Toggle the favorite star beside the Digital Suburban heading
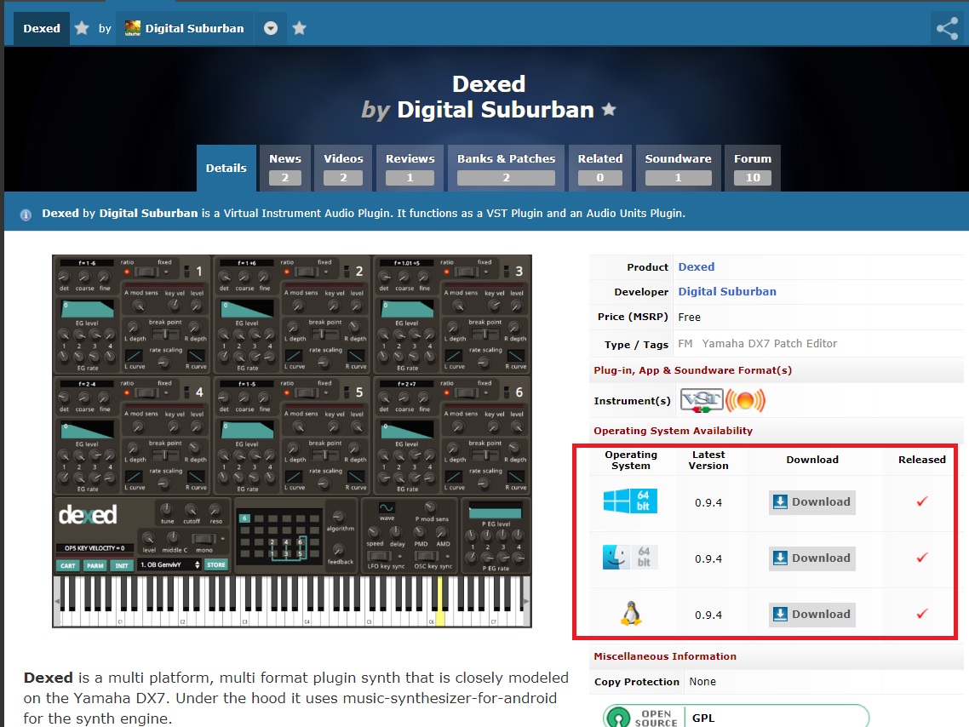The height and width of the screenshot is (727, 969). tap(608, 110)
